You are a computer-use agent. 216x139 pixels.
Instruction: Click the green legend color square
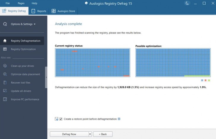click(x=209, y=80)
